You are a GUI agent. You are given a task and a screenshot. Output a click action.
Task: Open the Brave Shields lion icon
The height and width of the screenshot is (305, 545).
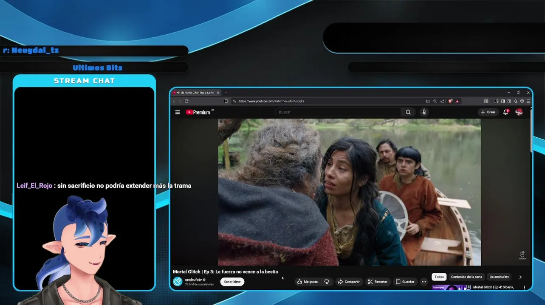(x=450, y=101)
